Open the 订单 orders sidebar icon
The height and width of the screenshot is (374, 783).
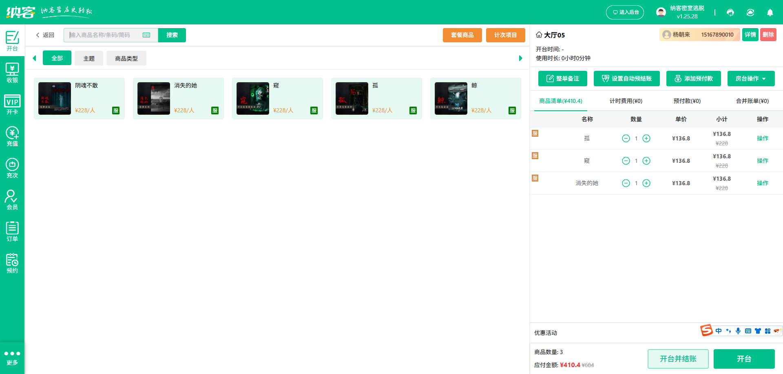(12, 232)
